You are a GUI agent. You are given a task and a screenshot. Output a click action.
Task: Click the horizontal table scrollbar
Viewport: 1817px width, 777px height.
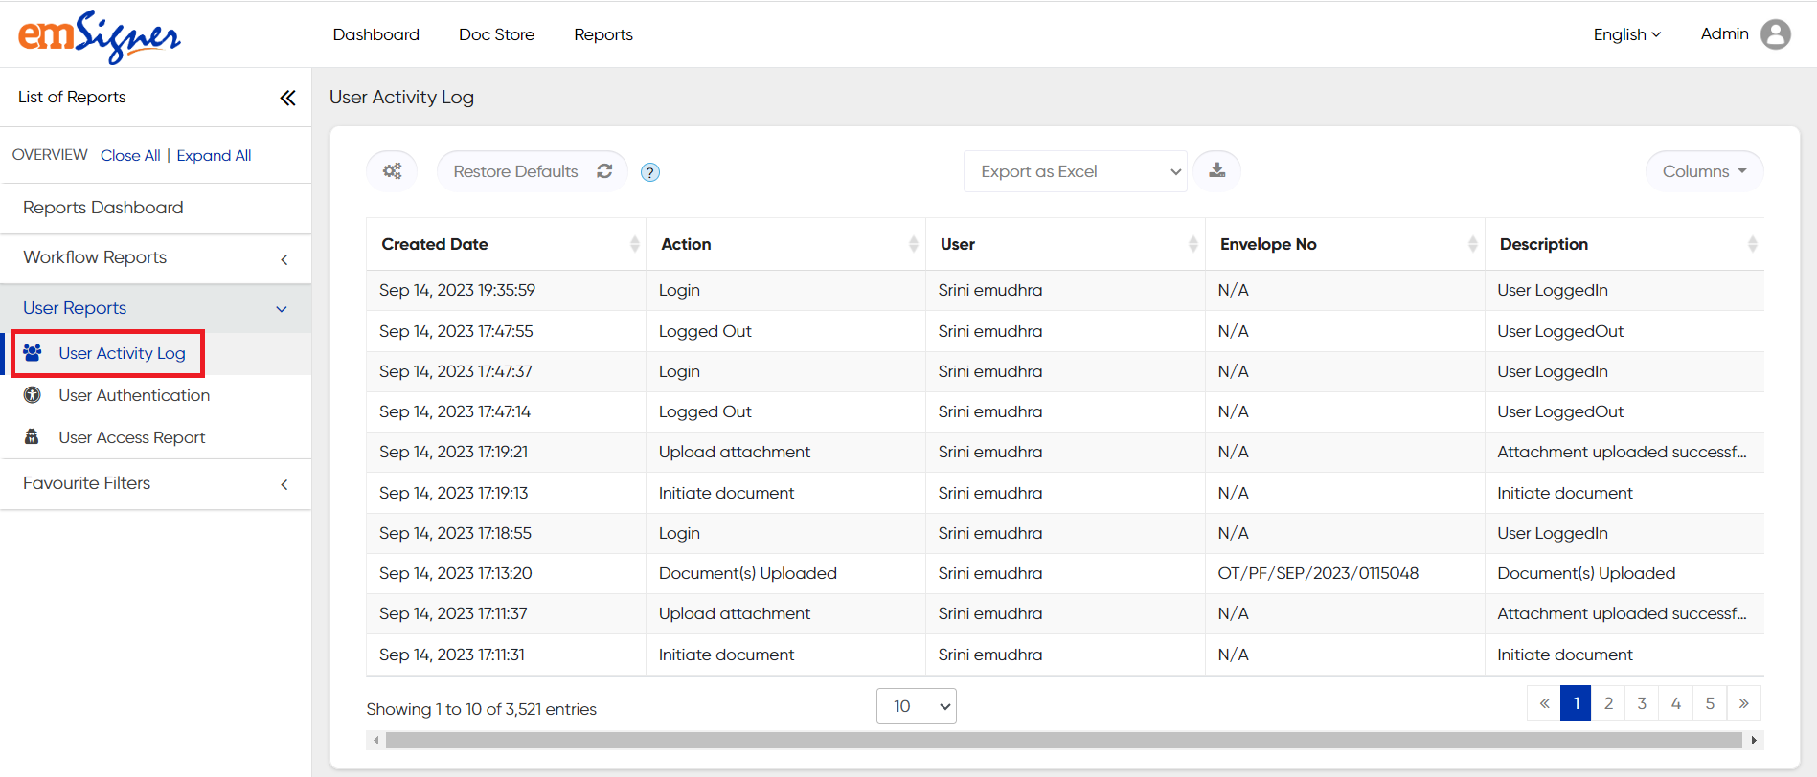1063,740
